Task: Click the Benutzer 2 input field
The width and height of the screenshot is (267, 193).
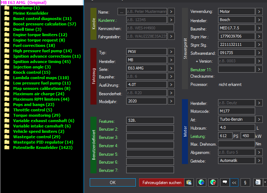Action: coord(150,129)
